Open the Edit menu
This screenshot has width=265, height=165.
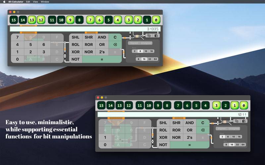pos(28,2)
